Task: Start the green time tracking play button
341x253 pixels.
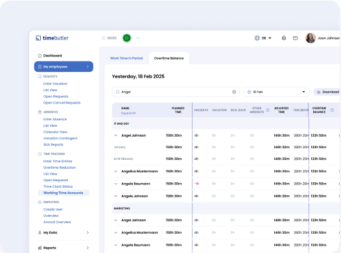Action: pyautogui.click(x=127, y=38)
